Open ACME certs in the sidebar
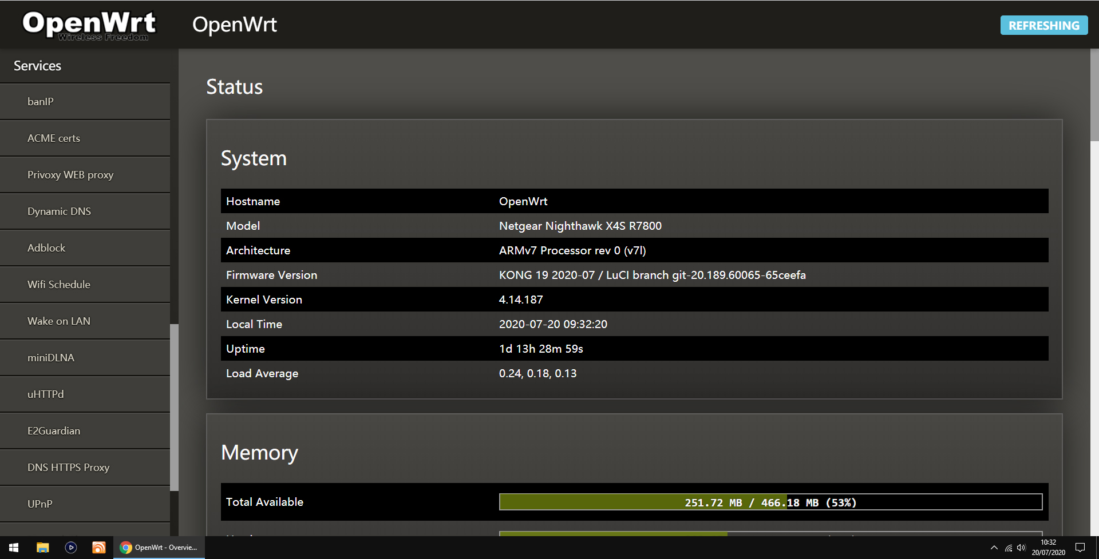The width and height of the screenshot is (1099, 559). click(85, 138)
